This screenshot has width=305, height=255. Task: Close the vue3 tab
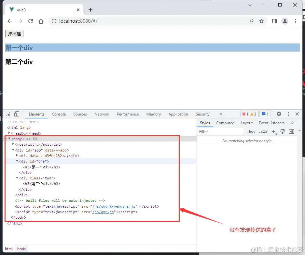[78, 10]
